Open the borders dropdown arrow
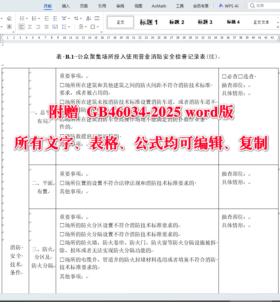 pyautogui.click(x=97, y=26)
